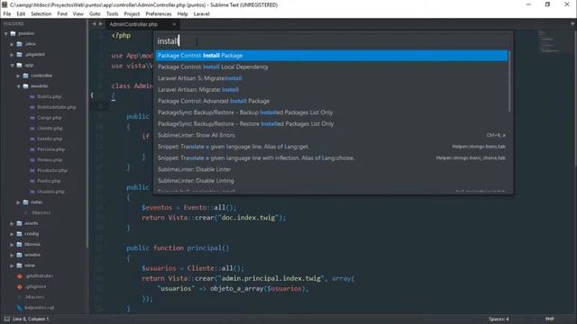Click the app folder icon

tap(20, 65)
